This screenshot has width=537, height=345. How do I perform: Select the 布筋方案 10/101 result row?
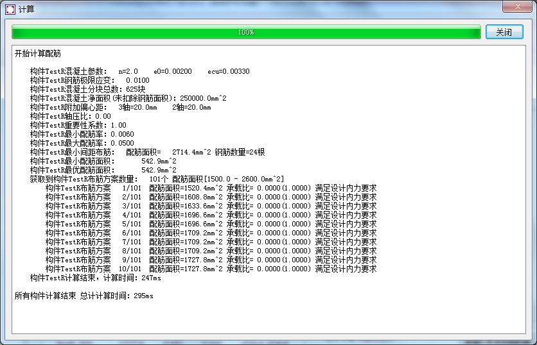coord(211,269)
